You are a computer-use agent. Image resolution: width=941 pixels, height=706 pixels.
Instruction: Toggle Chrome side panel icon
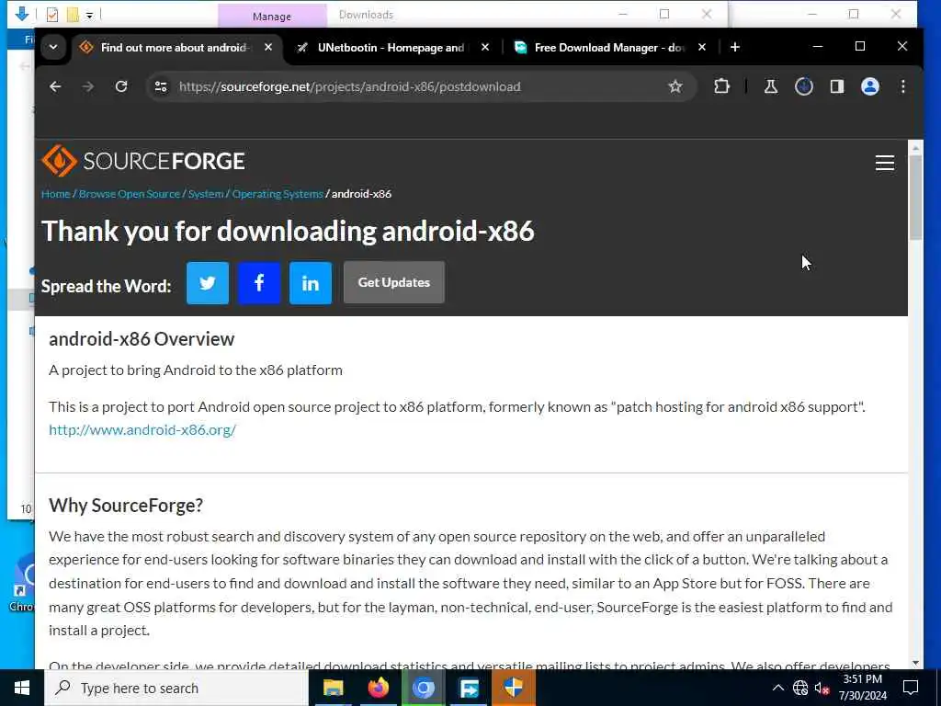pyautogui.click(x=836, y=87)
